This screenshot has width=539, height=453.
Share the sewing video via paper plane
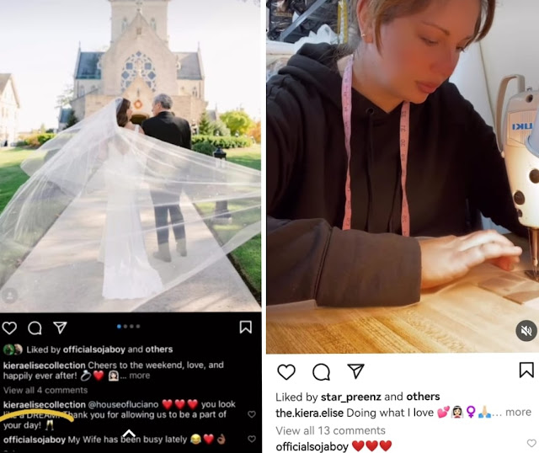point(355,371)
